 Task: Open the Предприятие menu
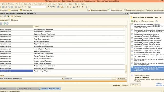click(63, 4)
